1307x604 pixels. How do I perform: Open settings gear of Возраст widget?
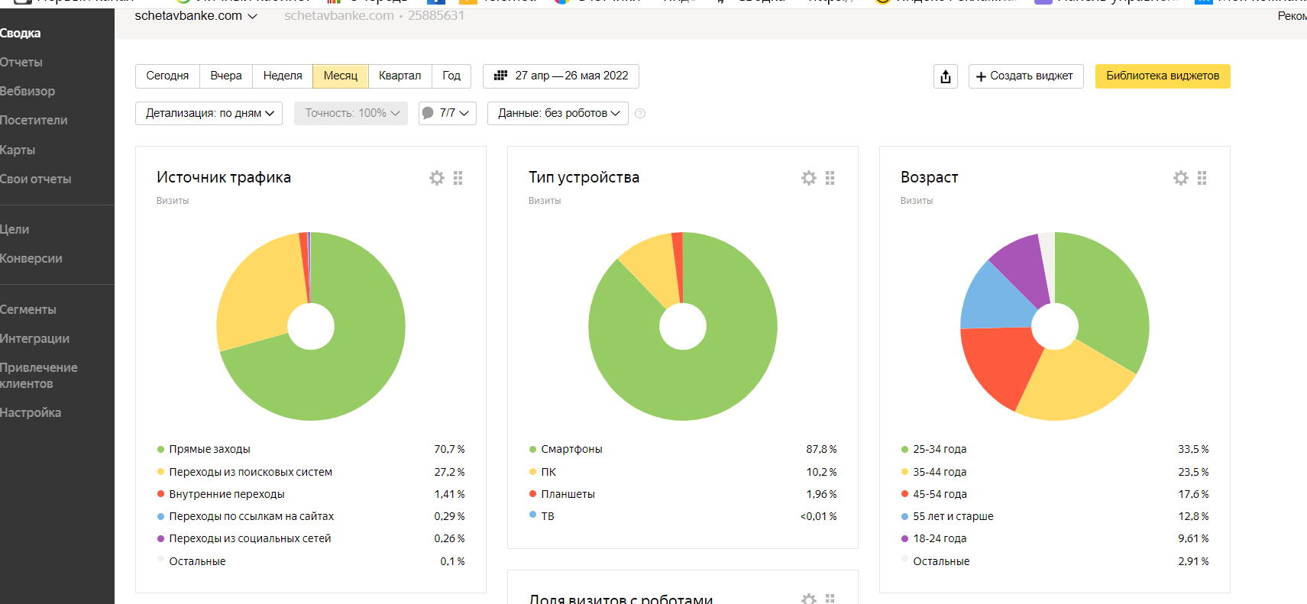pos(1181,178)
